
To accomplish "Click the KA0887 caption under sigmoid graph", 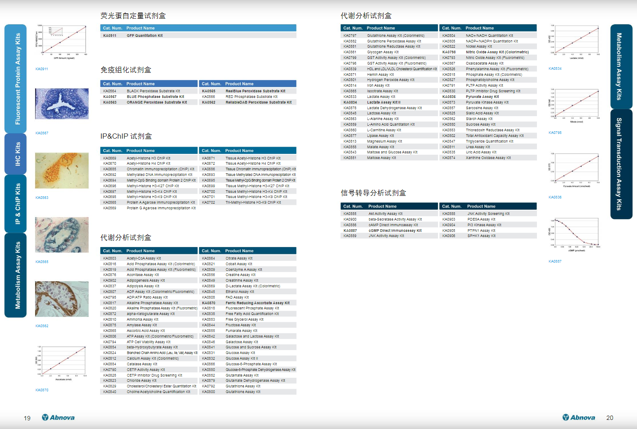I will [x=555, y=261].
